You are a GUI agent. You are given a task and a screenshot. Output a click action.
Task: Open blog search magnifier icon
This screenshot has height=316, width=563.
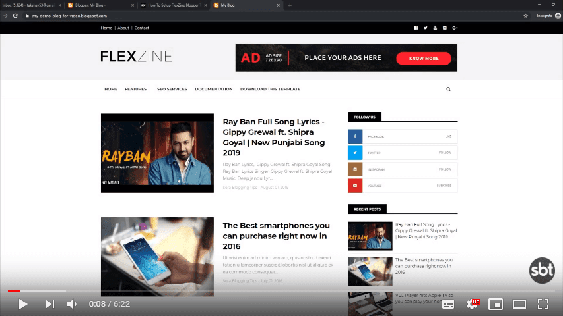pyautogui.click(x=448, y=89)
